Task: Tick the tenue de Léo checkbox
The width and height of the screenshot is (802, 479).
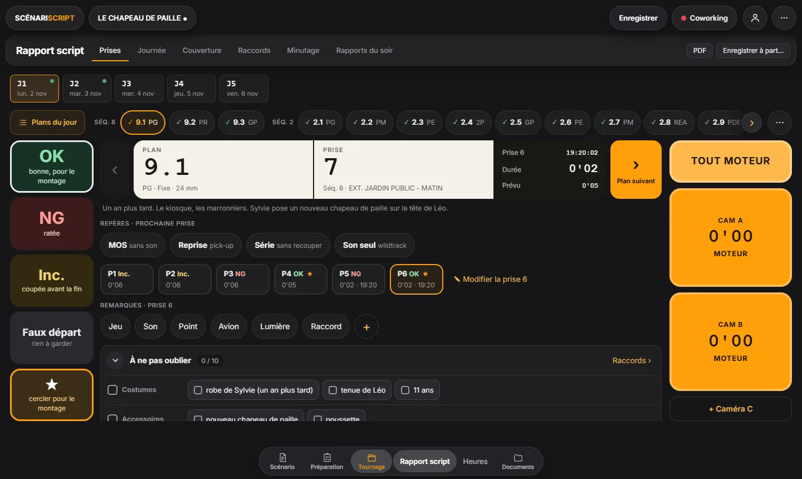Action: [332, 390]
